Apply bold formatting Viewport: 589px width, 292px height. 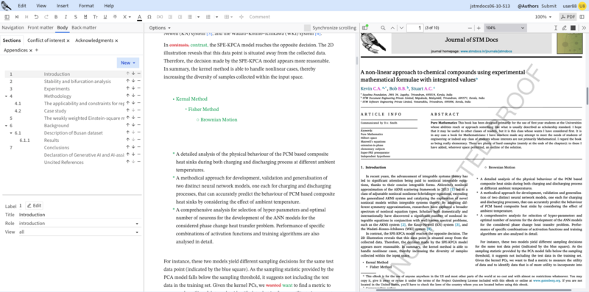(56, 17)
